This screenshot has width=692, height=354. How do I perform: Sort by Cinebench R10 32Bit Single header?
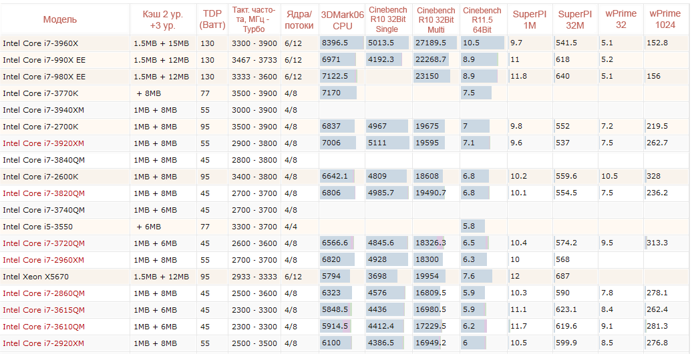point(387,19)
